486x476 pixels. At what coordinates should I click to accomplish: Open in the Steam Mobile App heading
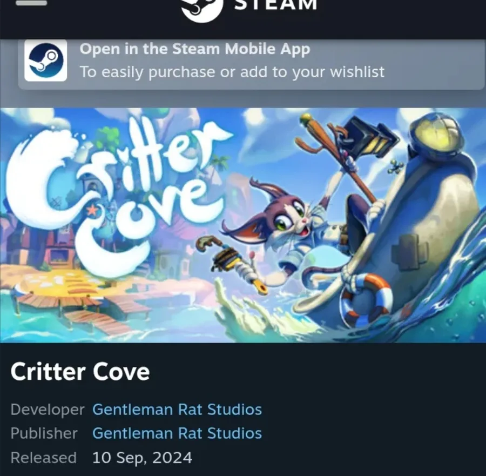[194, 49]
